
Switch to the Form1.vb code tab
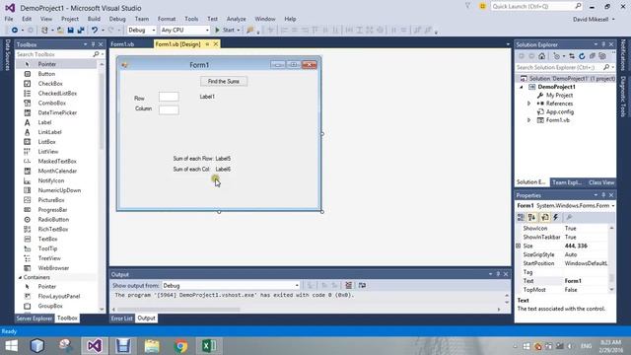pos(122,44)
